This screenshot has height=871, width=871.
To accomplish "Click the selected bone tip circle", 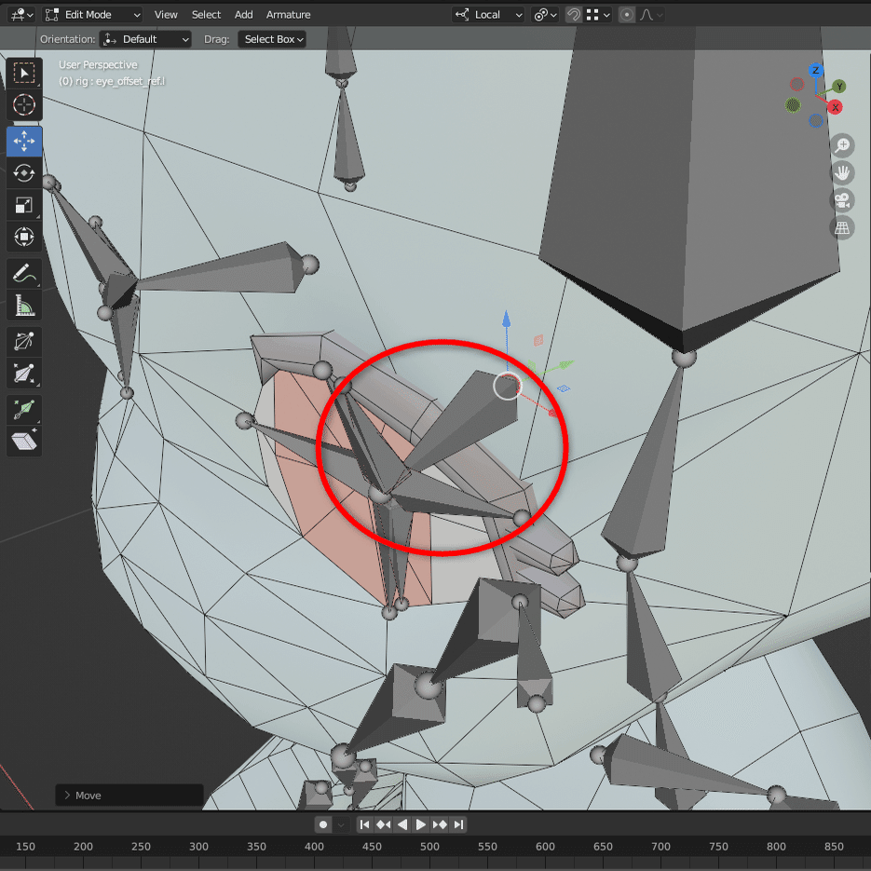I will pyautogui.click(x=507, y=386).
